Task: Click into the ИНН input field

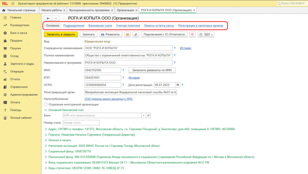Action: pos(103,70)
